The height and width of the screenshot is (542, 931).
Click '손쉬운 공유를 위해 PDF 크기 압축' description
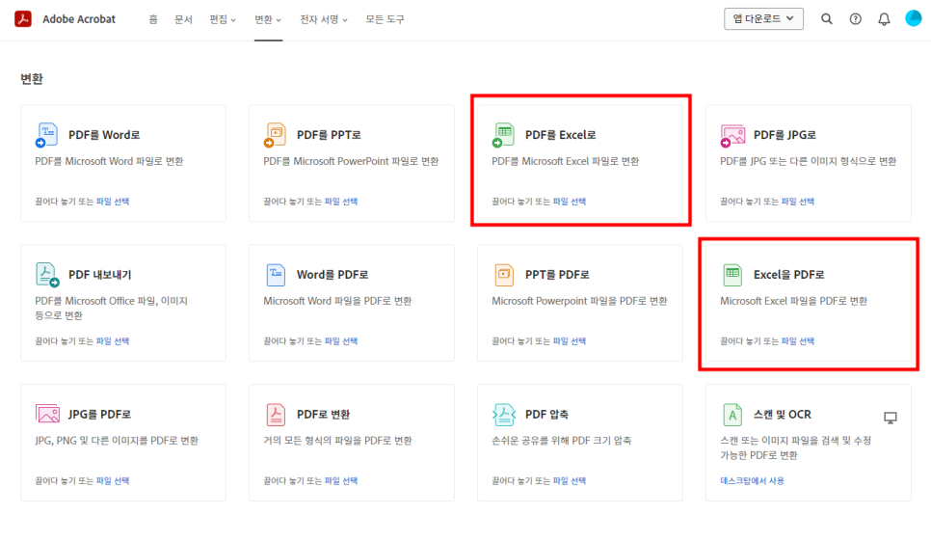point(562,441)
